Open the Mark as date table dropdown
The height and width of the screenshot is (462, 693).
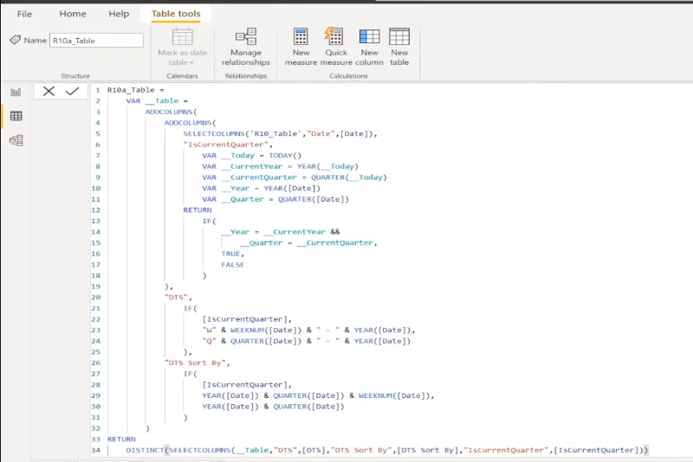click(182, 48)
